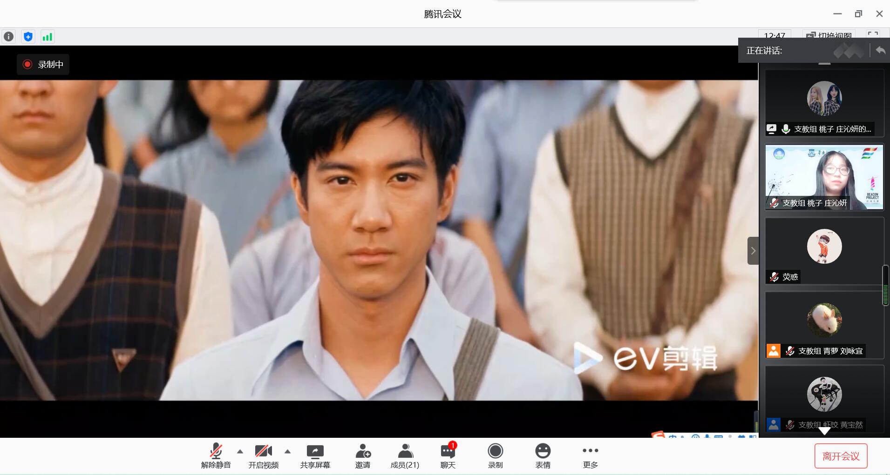Screen dimensions: 890x475
Task: Select the 荧惑 participant tile
Action: [x=824, y=251]
